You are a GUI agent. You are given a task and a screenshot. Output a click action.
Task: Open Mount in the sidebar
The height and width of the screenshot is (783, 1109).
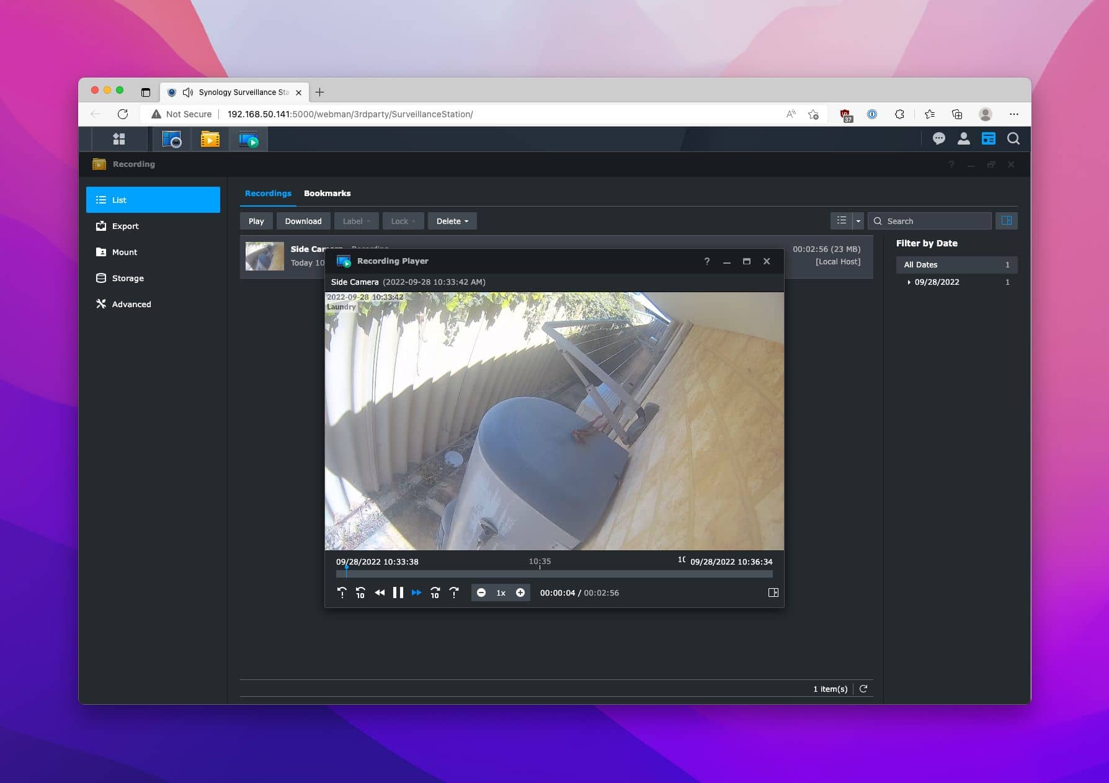point(153,252)
